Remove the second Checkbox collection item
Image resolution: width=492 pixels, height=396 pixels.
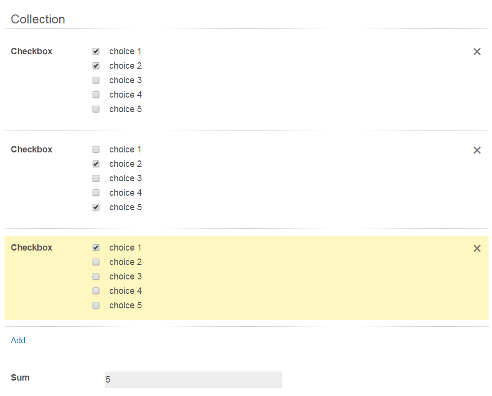pos(477,150)
